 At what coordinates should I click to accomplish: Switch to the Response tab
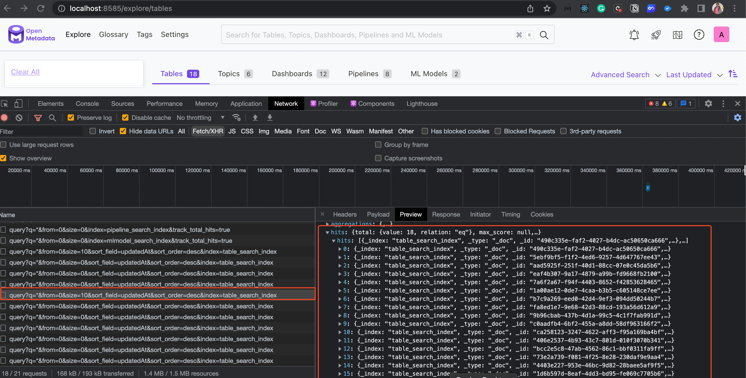[446, 214]
